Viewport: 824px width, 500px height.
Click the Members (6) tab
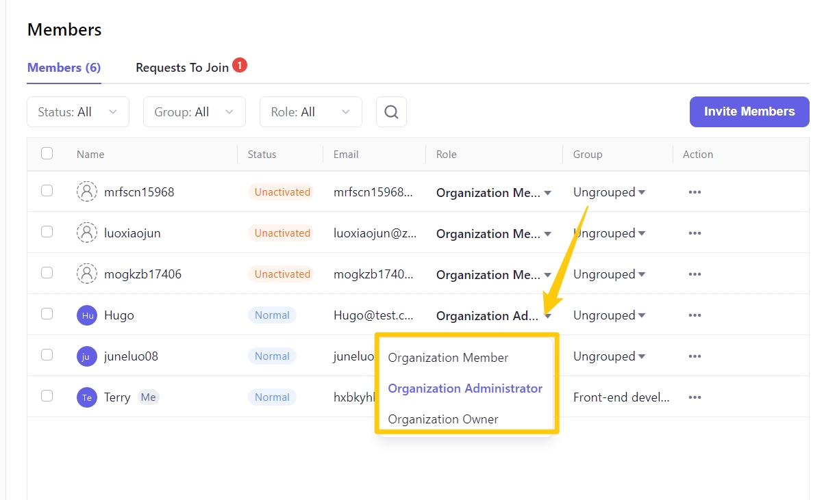coord(64,68)
